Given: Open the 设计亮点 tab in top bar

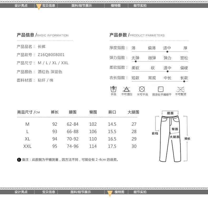Looking at the screenshot, I should pos(21,6).
